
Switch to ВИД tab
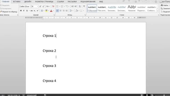pos(101,2)
